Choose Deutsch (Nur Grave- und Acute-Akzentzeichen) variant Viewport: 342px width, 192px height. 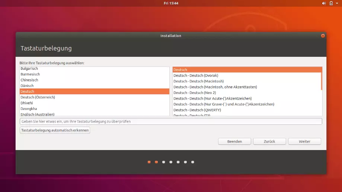click(x=247, y=104)
